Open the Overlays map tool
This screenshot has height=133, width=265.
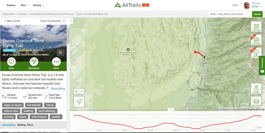(x=256, y=89)
